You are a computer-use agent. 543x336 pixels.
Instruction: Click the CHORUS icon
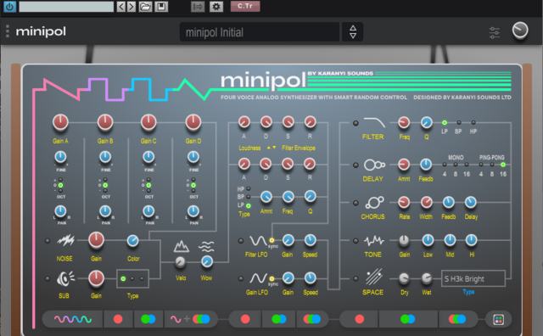tap(375, 203)
